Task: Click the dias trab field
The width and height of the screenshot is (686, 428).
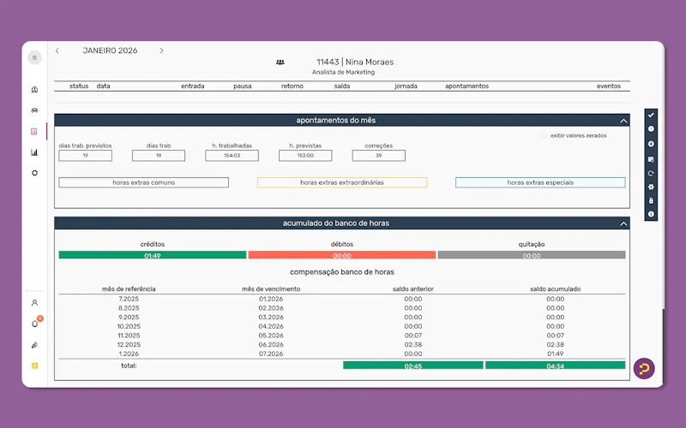Action: click(x=159, y=156)
